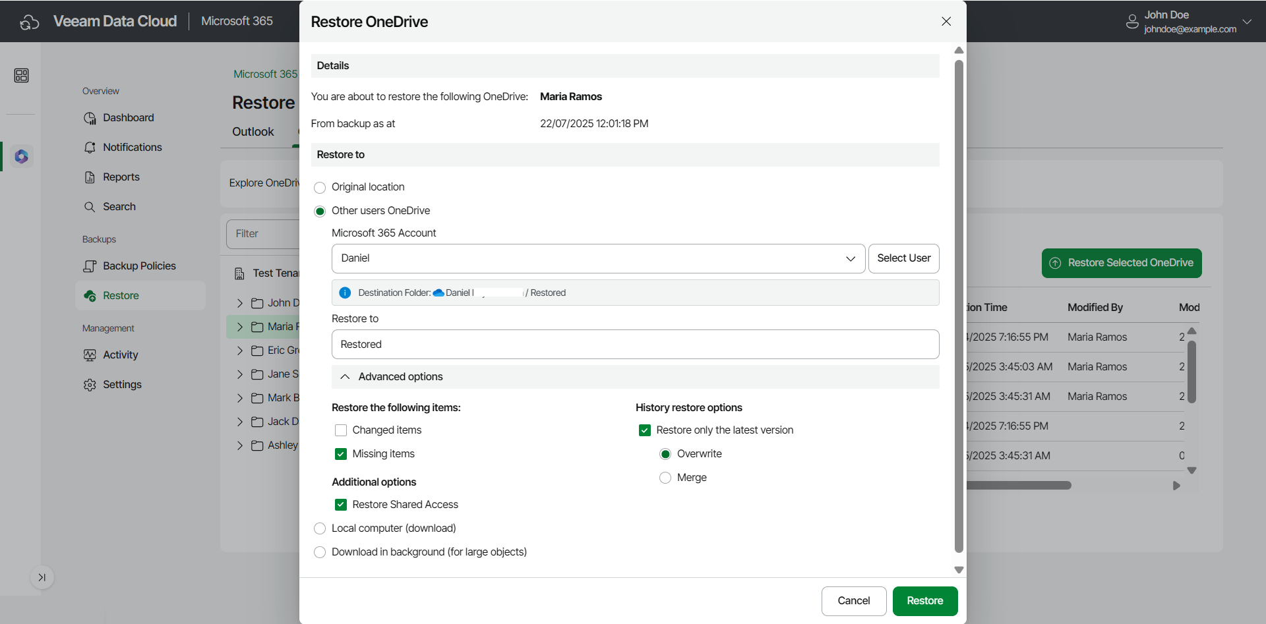This screenshot has height=624, width=1266.
Task: Click the table vertical scrollbar thumb
Action: click(x=1191, y=372)
